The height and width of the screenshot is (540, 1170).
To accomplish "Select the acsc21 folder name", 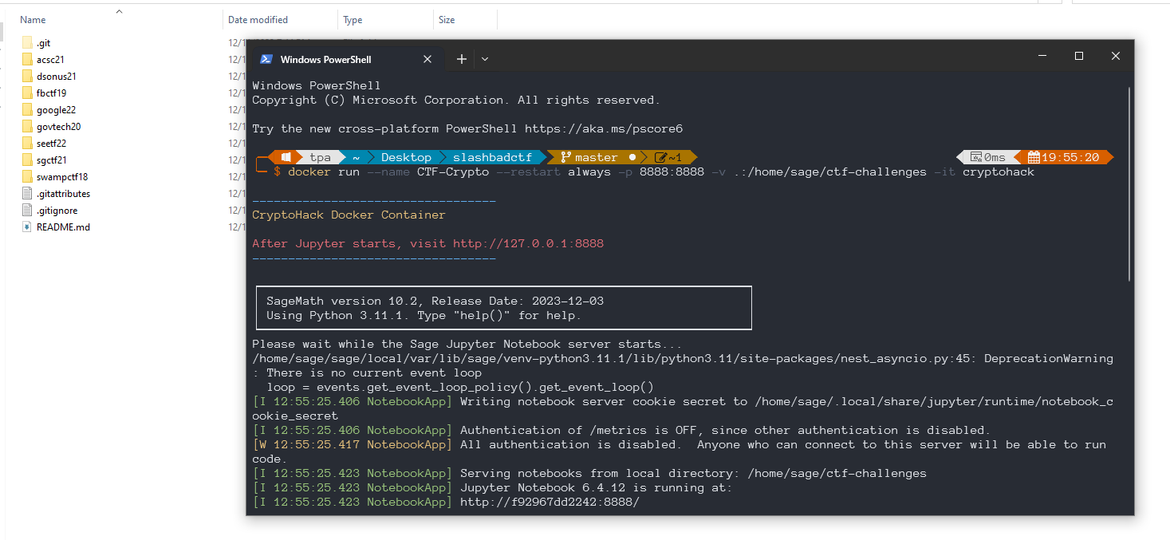I will [50, 60].
